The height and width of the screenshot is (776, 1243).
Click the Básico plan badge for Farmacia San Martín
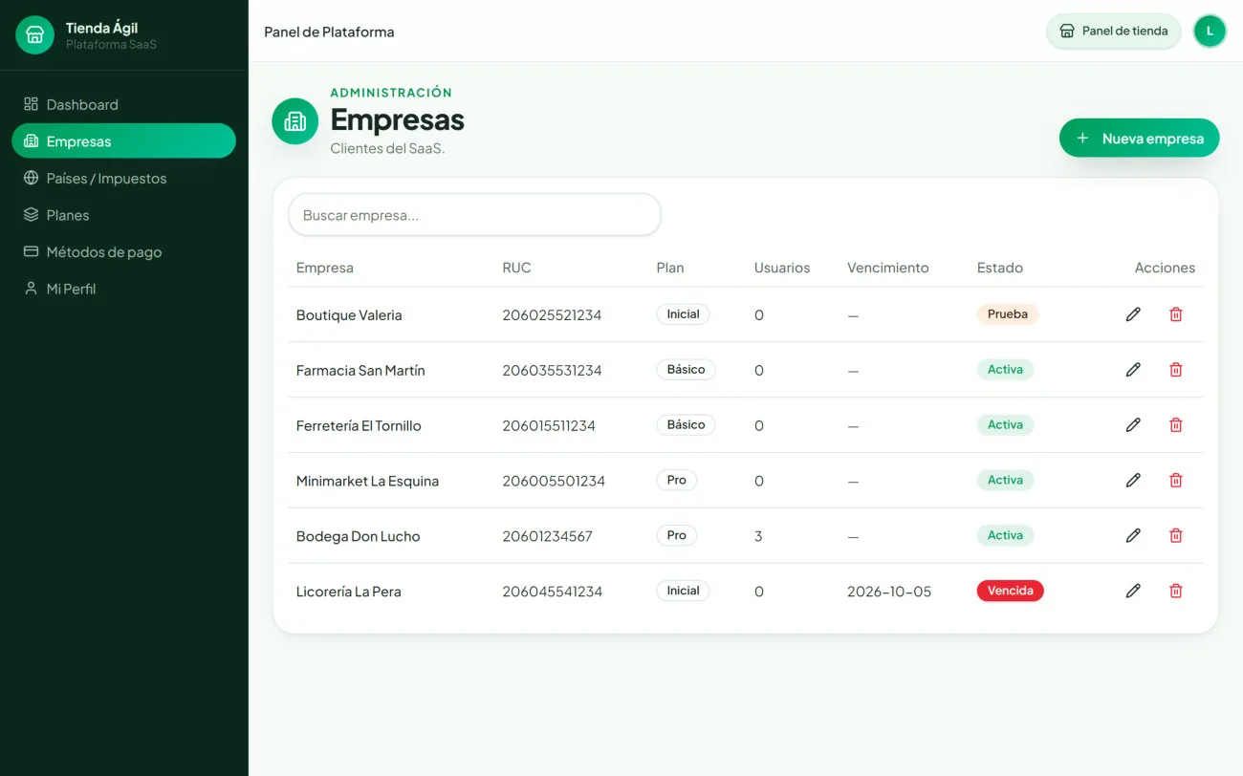[687, 370]
